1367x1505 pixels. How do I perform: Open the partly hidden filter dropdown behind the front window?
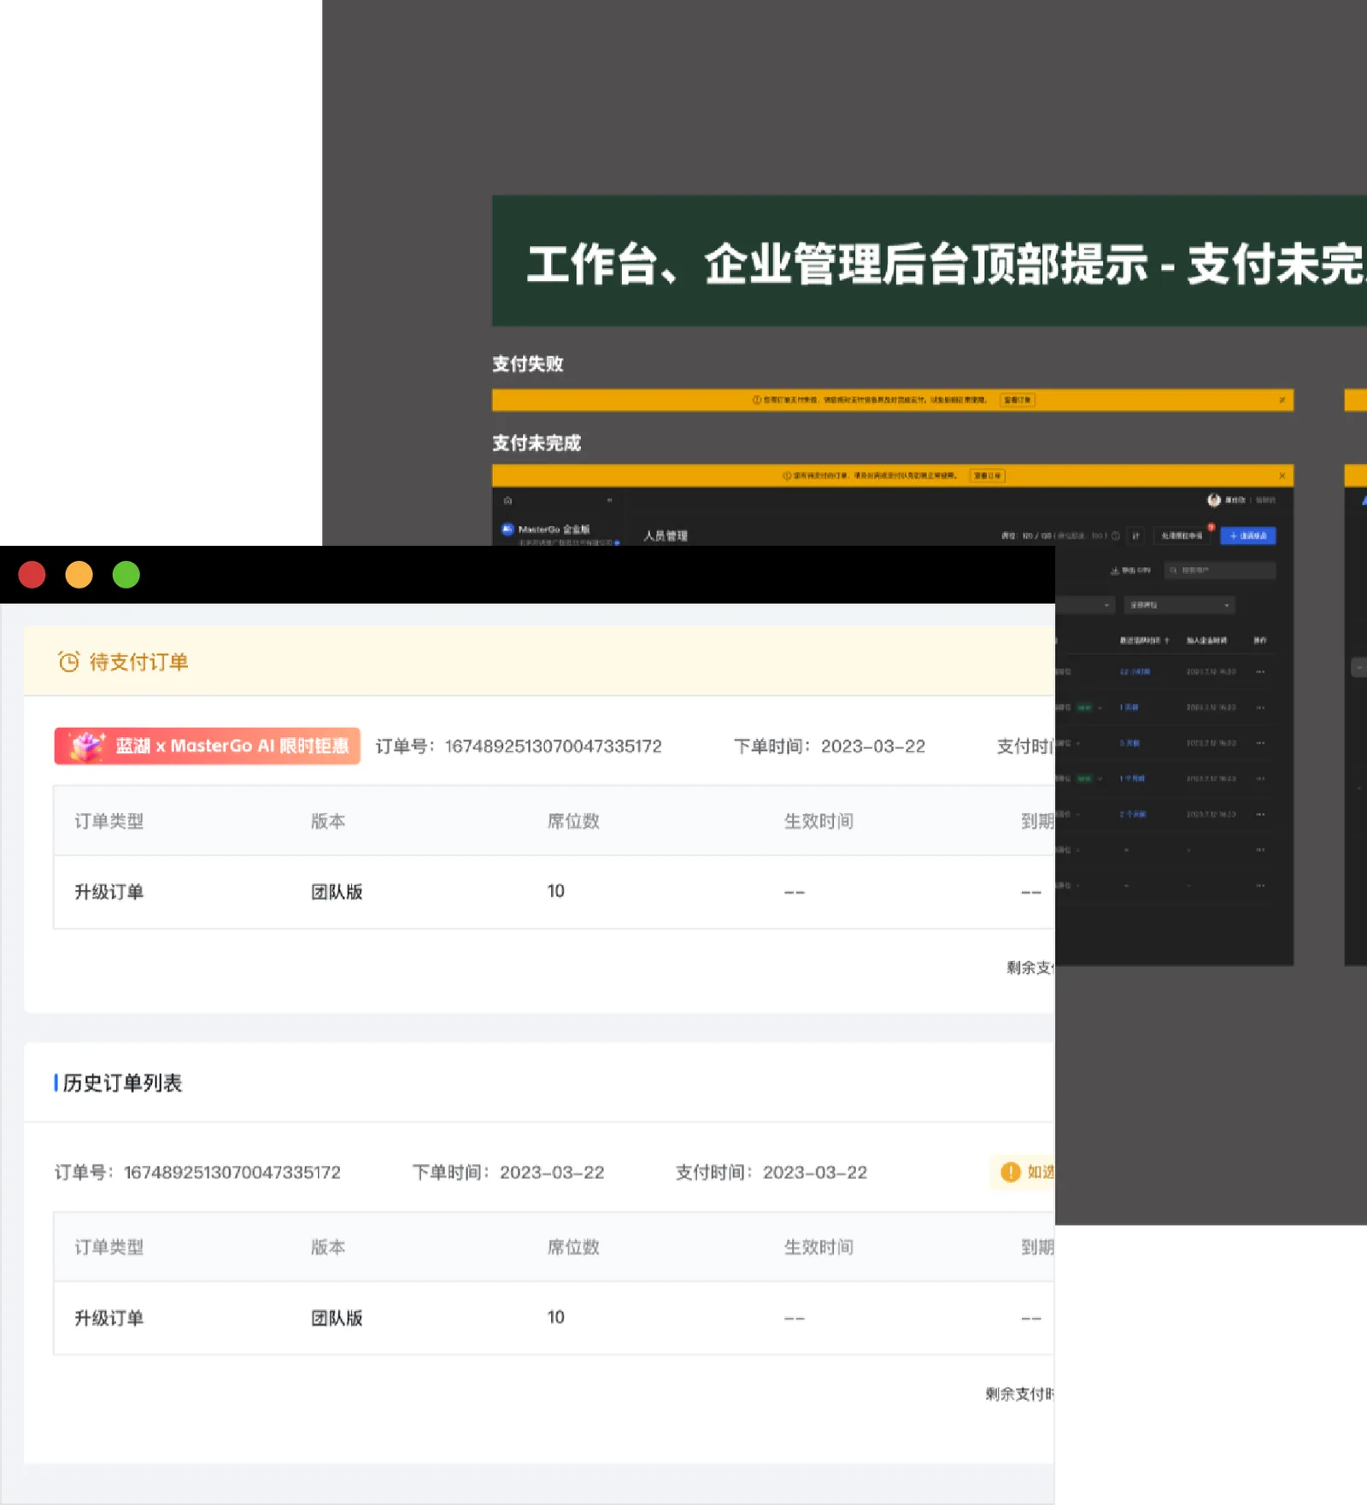(x=1085, y=605)
